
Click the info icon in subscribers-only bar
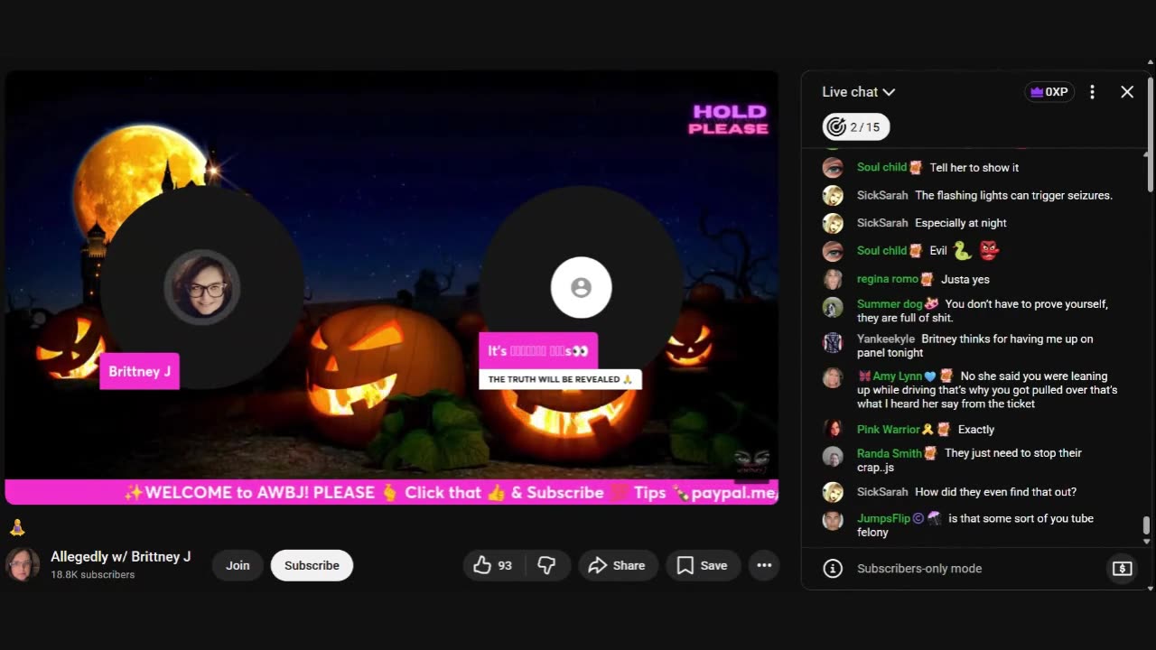pos(834,569)
